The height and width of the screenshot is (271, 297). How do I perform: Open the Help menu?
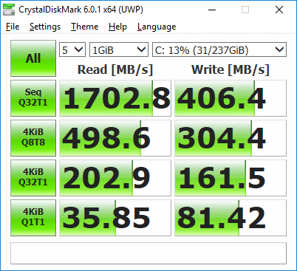coord(117,27)
